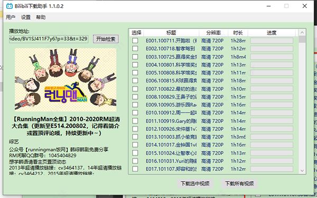The height and width of the screenshot is (198, 317).
Task: Click the list scrollbar down arrow
Action: tap(302, 171)
